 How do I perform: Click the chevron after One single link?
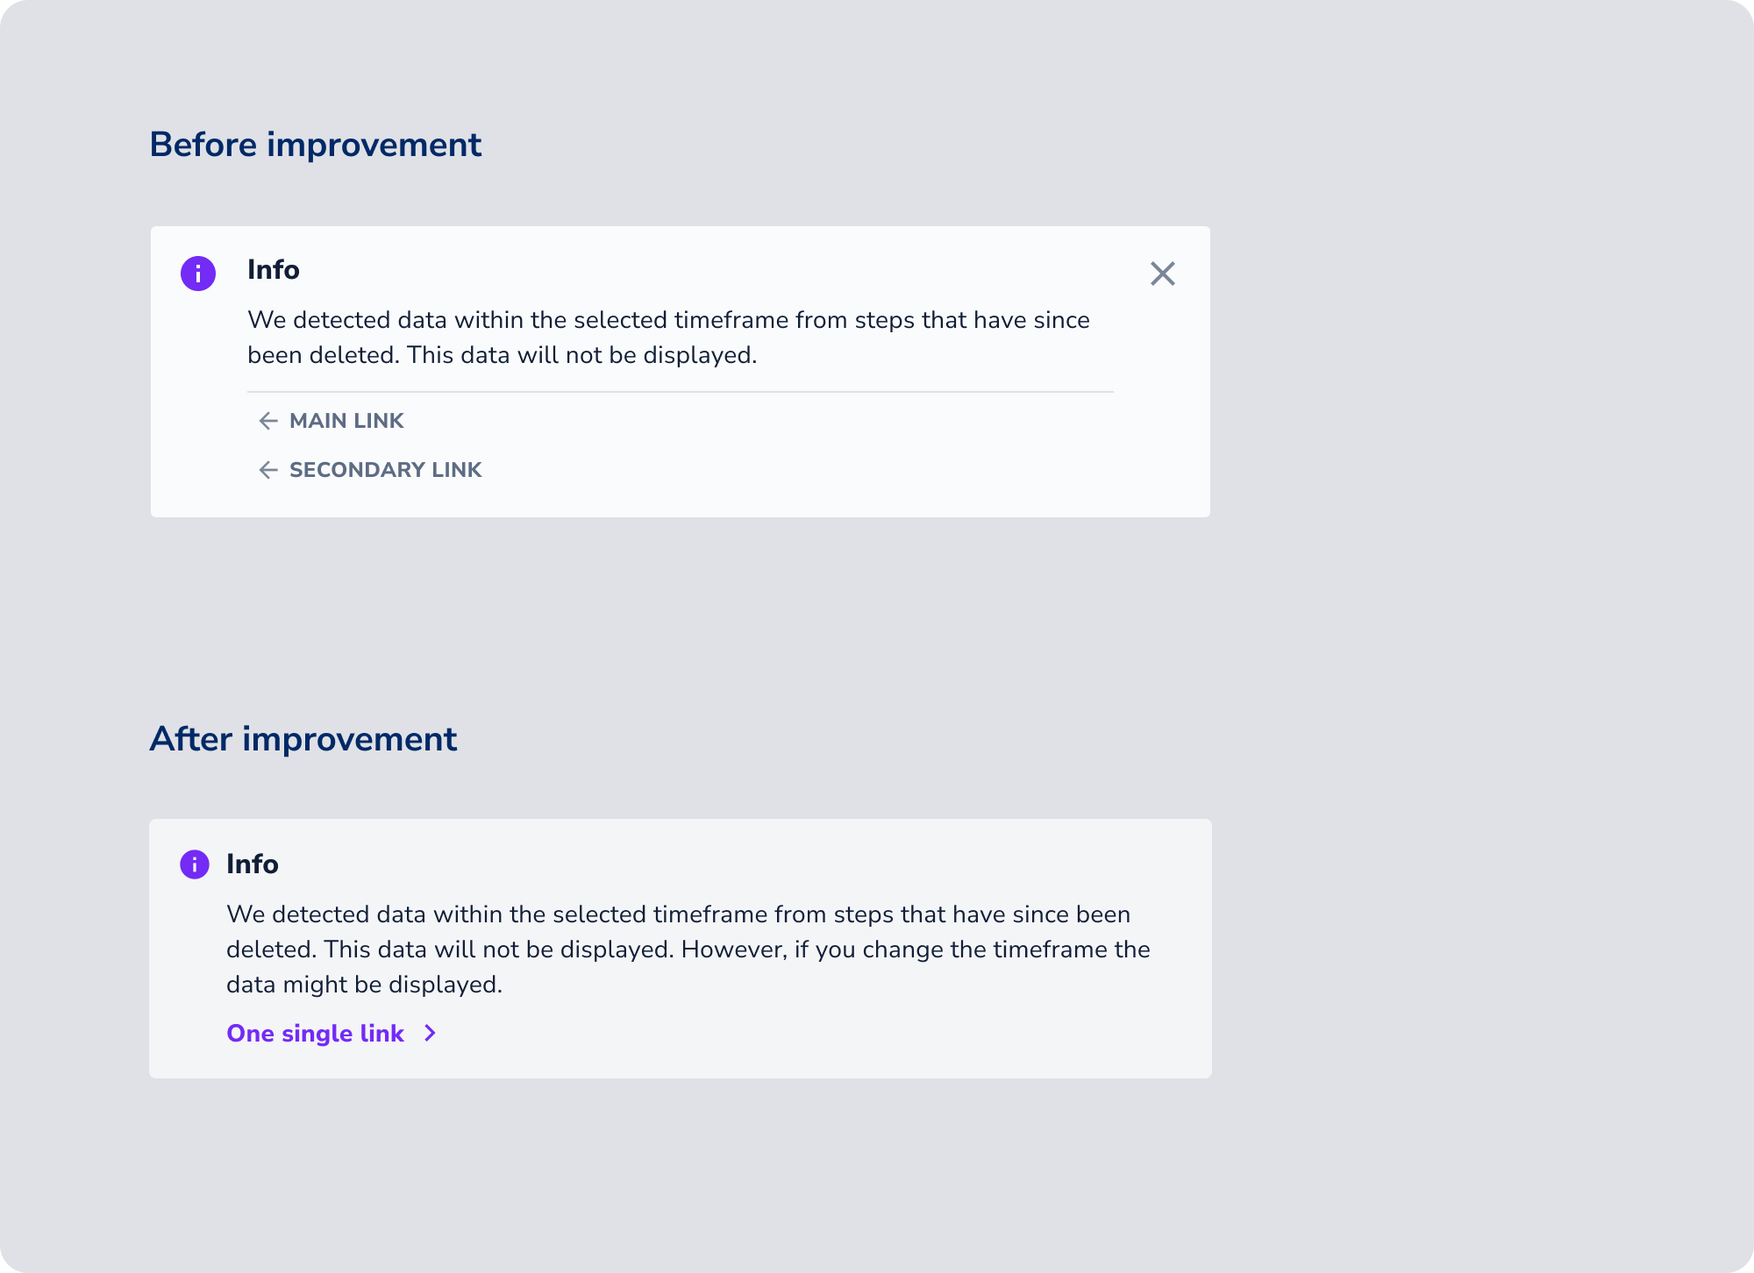point(430,1034)
